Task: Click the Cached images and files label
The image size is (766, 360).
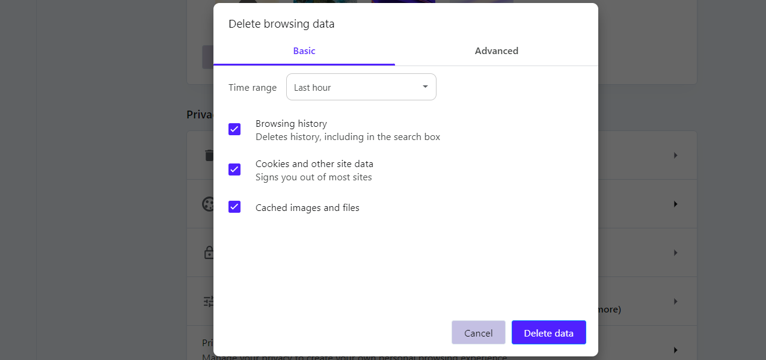Action: click(307, 208)
